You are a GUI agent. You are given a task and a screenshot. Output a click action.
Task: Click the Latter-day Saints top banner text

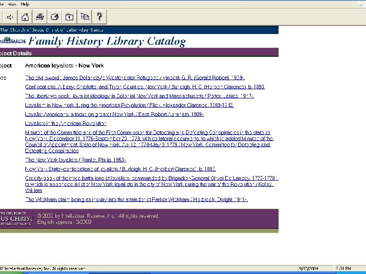(x=51, y=30)
